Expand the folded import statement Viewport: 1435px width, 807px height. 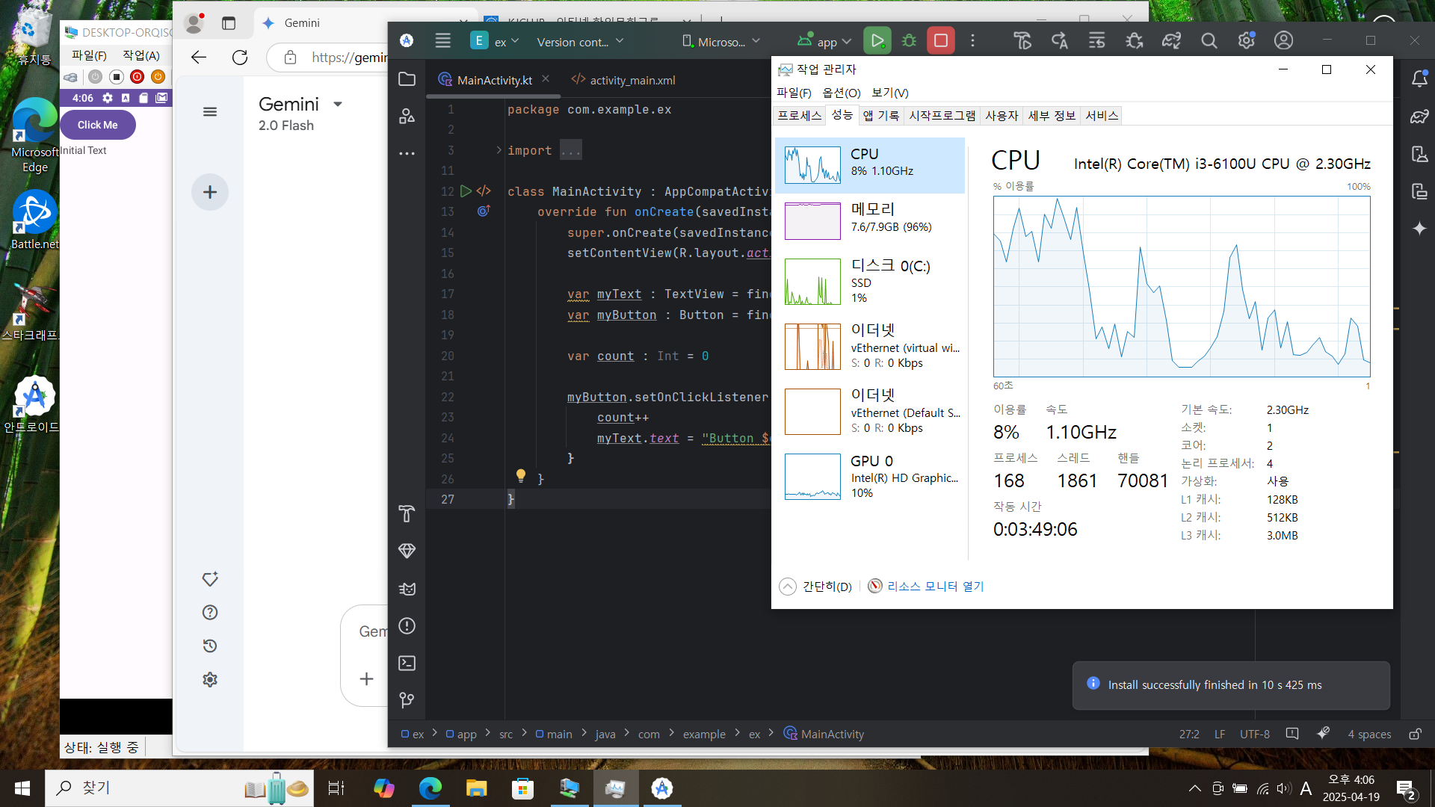[499, 150]
